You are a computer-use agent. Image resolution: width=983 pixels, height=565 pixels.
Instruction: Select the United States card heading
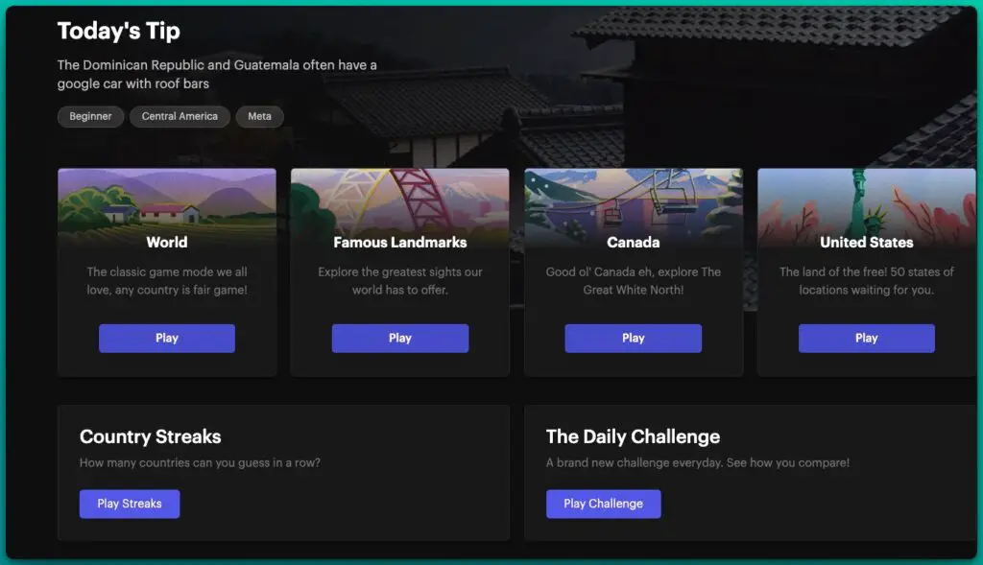coord(866,243)
